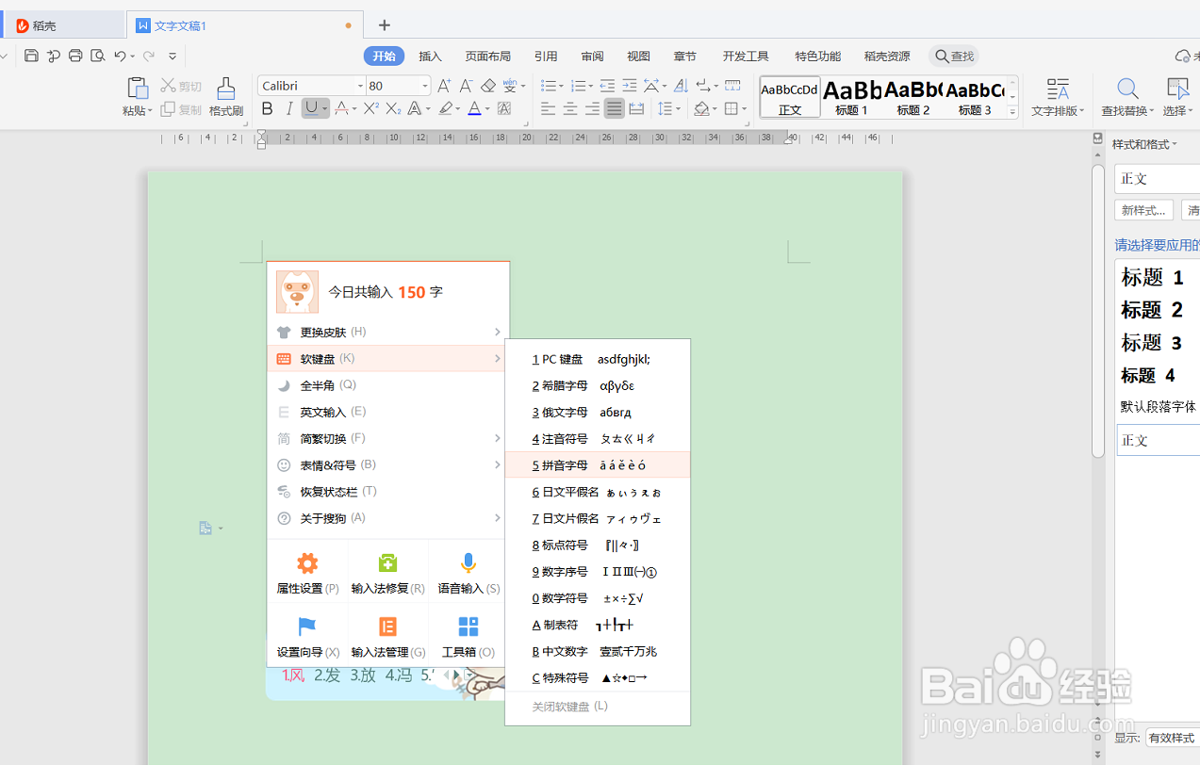
Task: Expand 简繁切换 (F) submenu
Action: click(x=388, y=438)
